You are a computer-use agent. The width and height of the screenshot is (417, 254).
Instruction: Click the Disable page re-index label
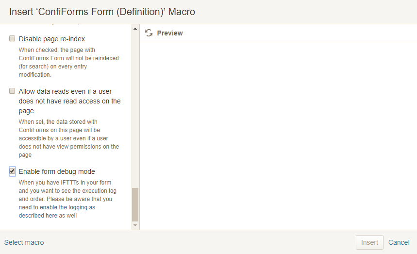pyautogui.click(x=51, y=39)
